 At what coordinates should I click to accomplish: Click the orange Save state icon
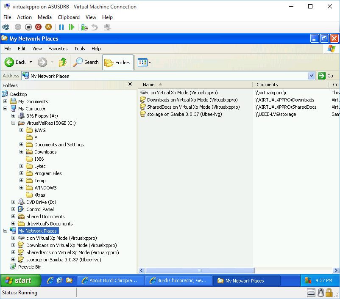coord(49,27)
